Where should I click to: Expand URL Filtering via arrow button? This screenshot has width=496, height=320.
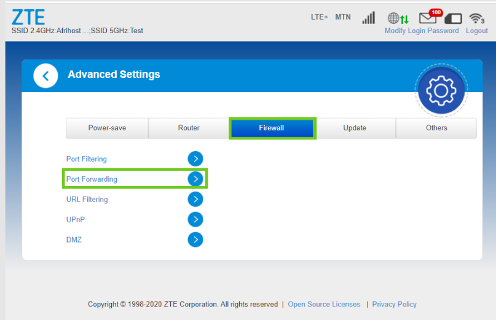[x=195, y=200]
